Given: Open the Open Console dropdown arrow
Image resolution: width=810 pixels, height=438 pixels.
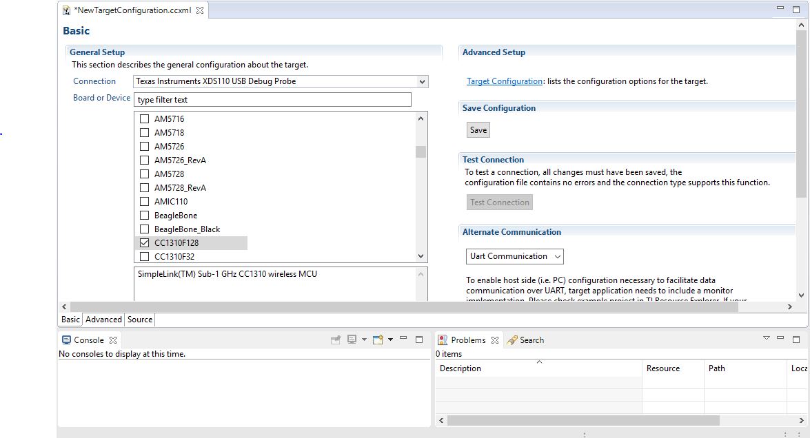Looking at the screenshot, I should [391, 340].
